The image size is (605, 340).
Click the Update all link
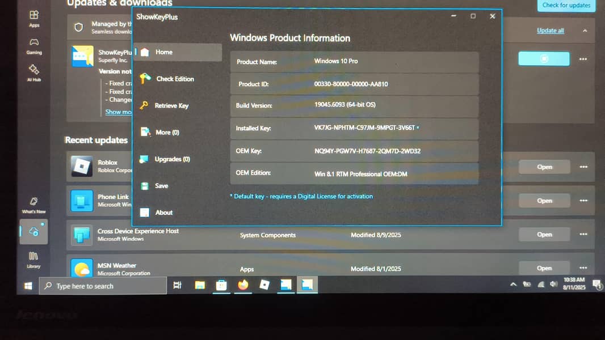(x=550, y=31)
